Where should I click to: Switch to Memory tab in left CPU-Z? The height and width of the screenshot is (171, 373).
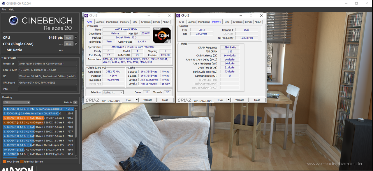[x=125, y=22]
